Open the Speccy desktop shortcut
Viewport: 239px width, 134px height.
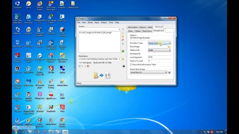click(x=40, y=44)
